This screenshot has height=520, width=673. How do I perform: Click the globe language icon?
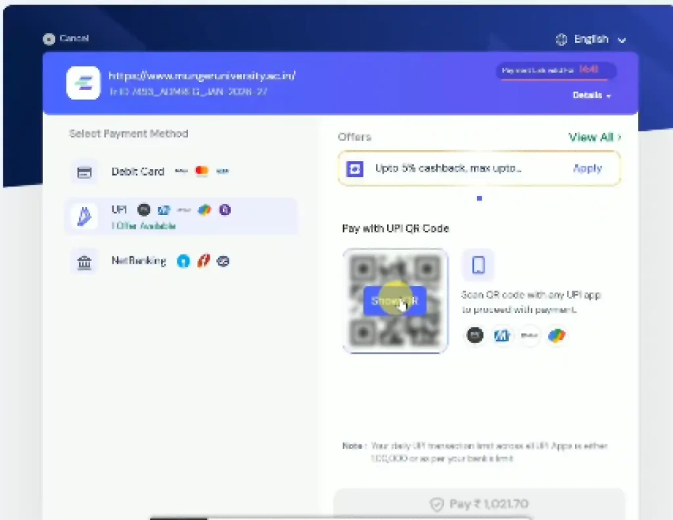point(561,39)
